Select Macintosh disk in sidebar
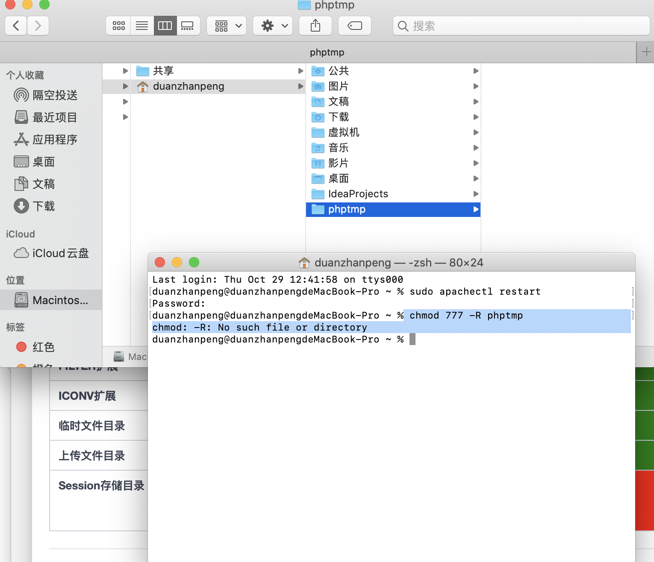This screenshot has width=654, height=562. coord(51,300)
